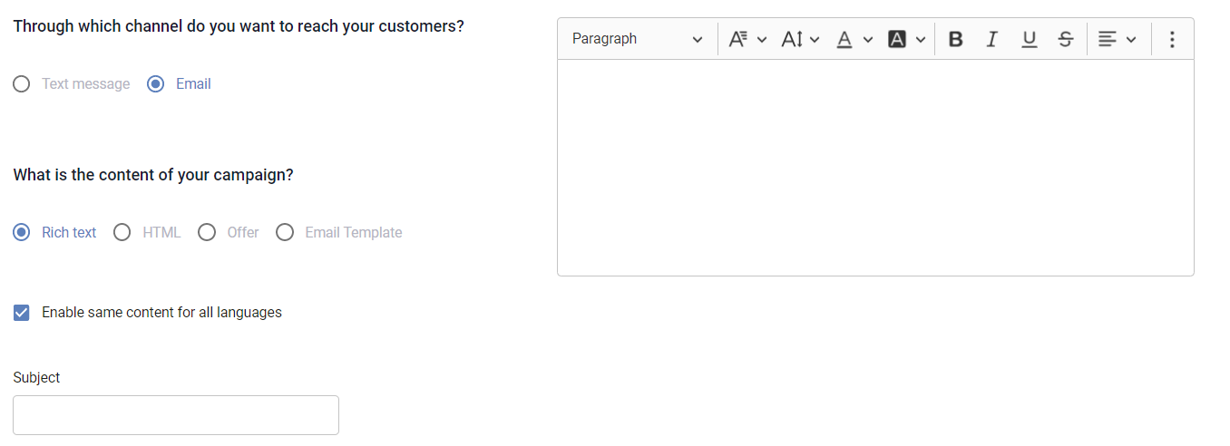The height and width of the screenshot is (446, 1230).
Task: Expand the background color dropdown arrow
Action: [x=921, y=40]
